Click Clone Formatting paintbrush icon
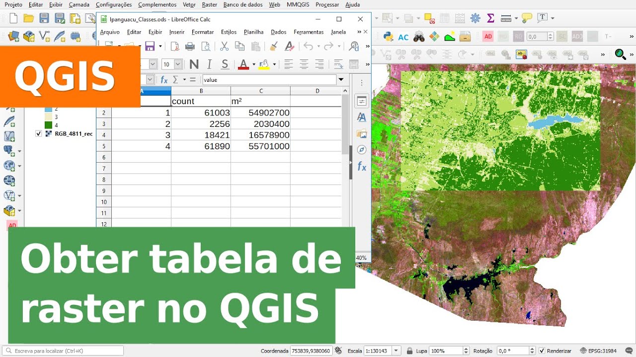The width and height of the screenshot is (636, 357). click(273, 46)
